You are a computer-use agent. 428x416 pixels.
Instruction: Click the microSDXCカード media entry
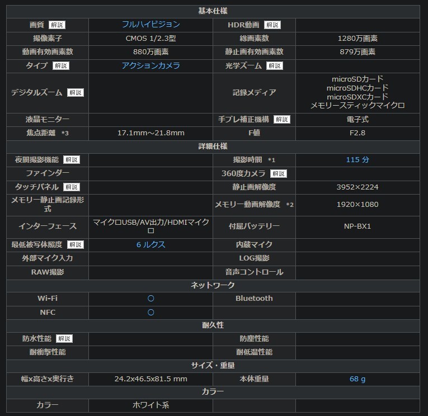coord(358,97)
